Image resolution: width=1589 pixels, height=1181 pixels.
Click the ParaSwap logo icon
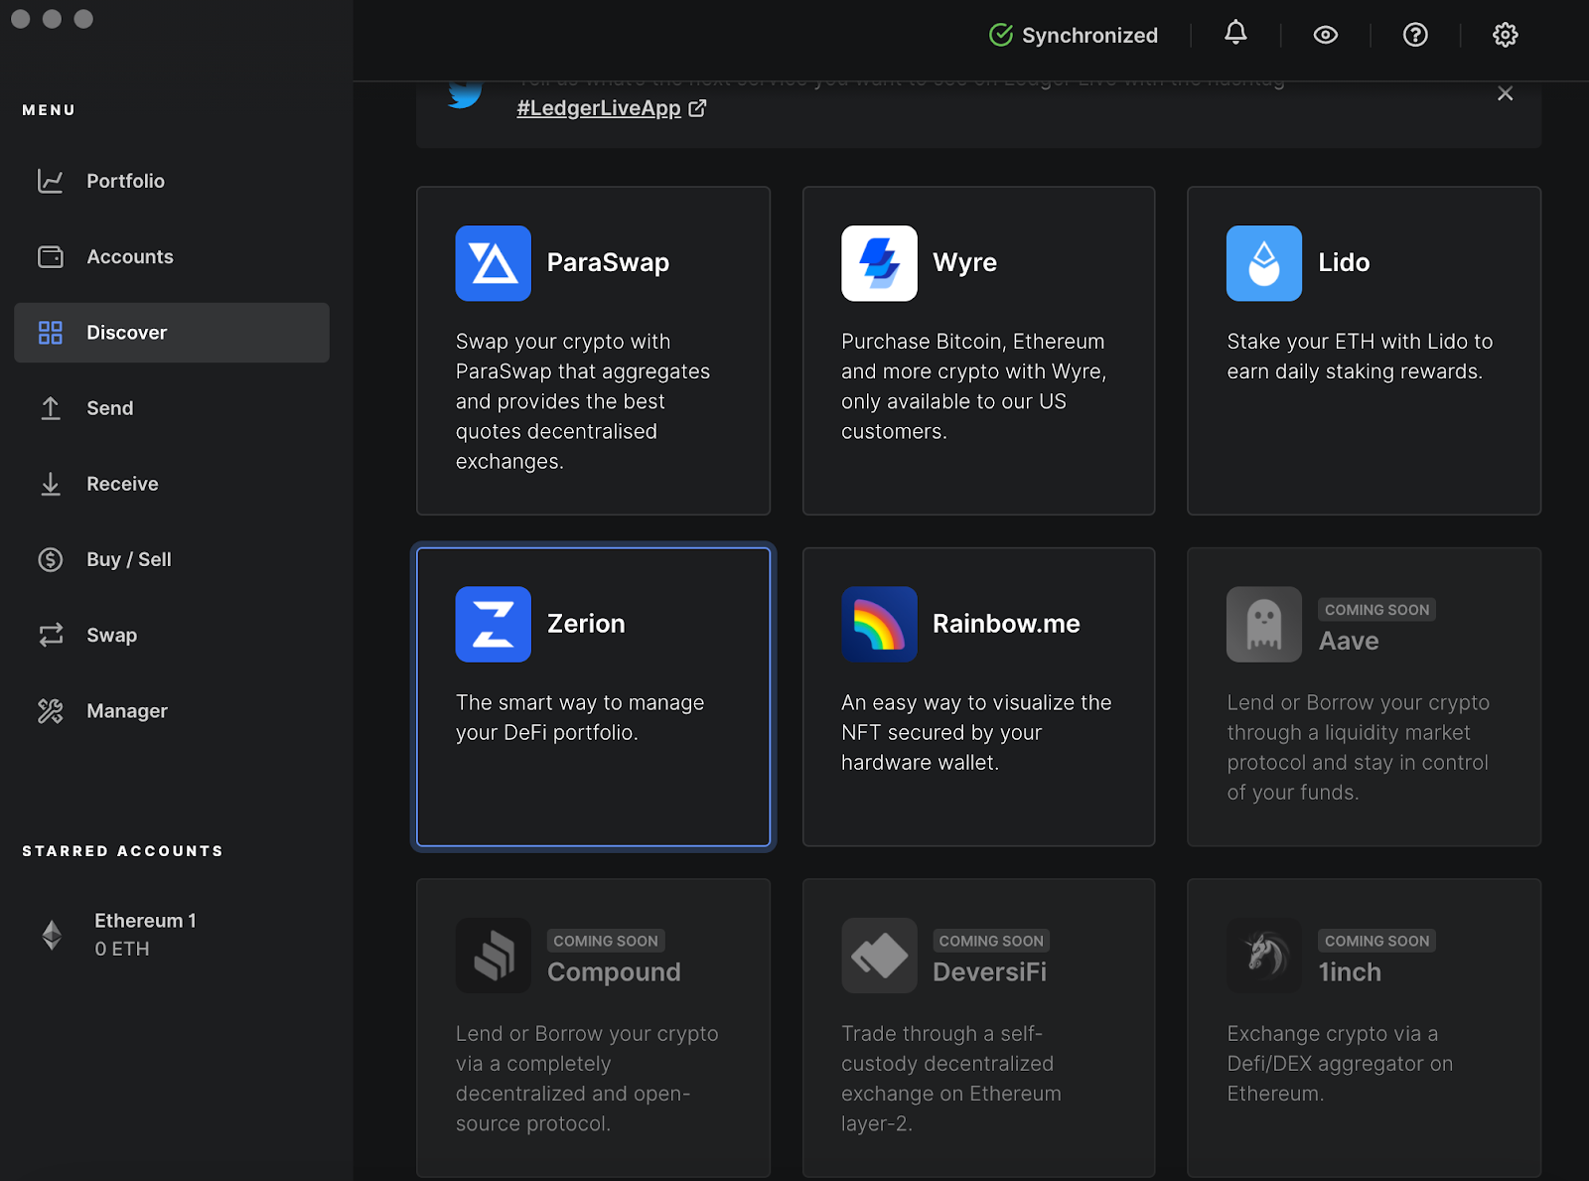[494, 263]
